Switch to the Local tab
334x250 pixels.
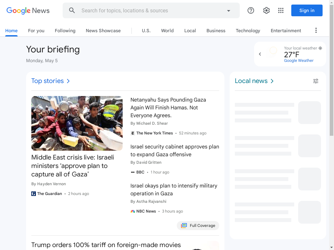click(x=190, y=31)
